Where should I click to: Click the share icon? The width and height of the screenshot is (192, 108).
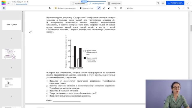coord(158,3)
